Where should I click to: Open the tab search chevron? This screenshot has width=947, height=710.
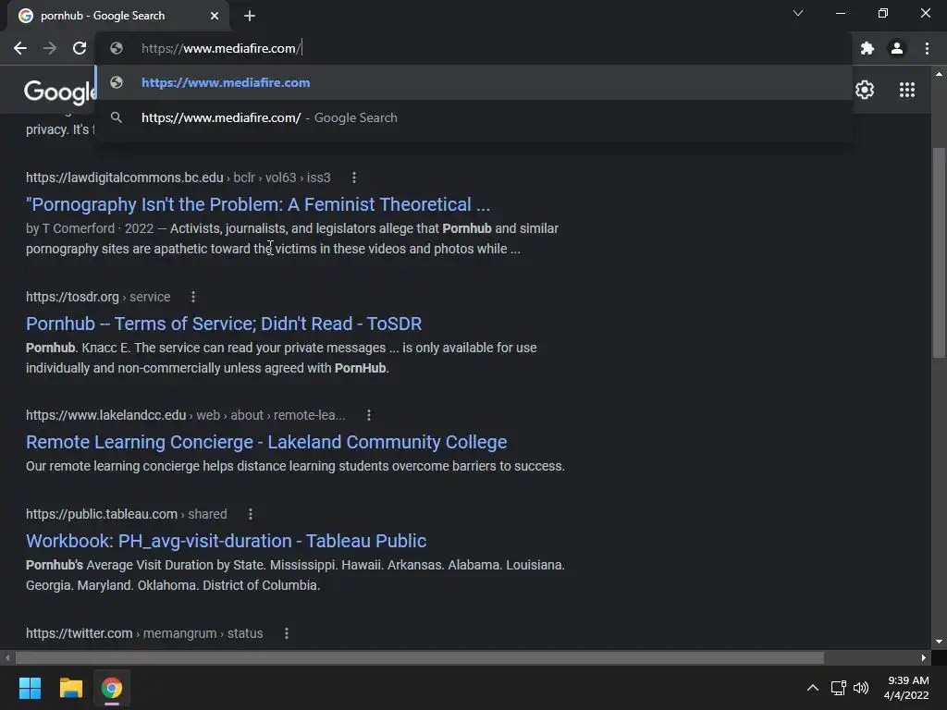point(798,13)
